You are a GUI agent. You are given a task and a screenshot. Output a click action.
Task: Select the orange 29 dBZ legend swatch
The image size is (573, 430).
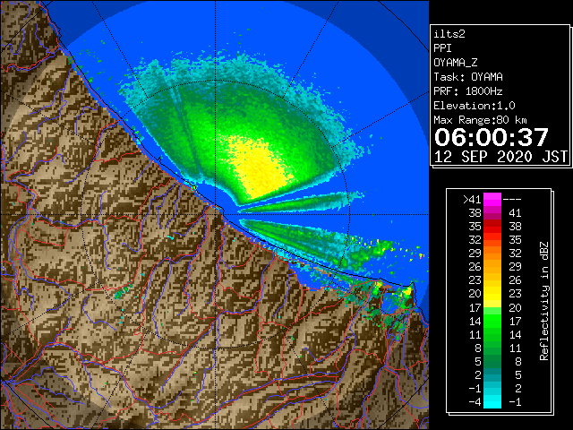(x=492, y=254)
